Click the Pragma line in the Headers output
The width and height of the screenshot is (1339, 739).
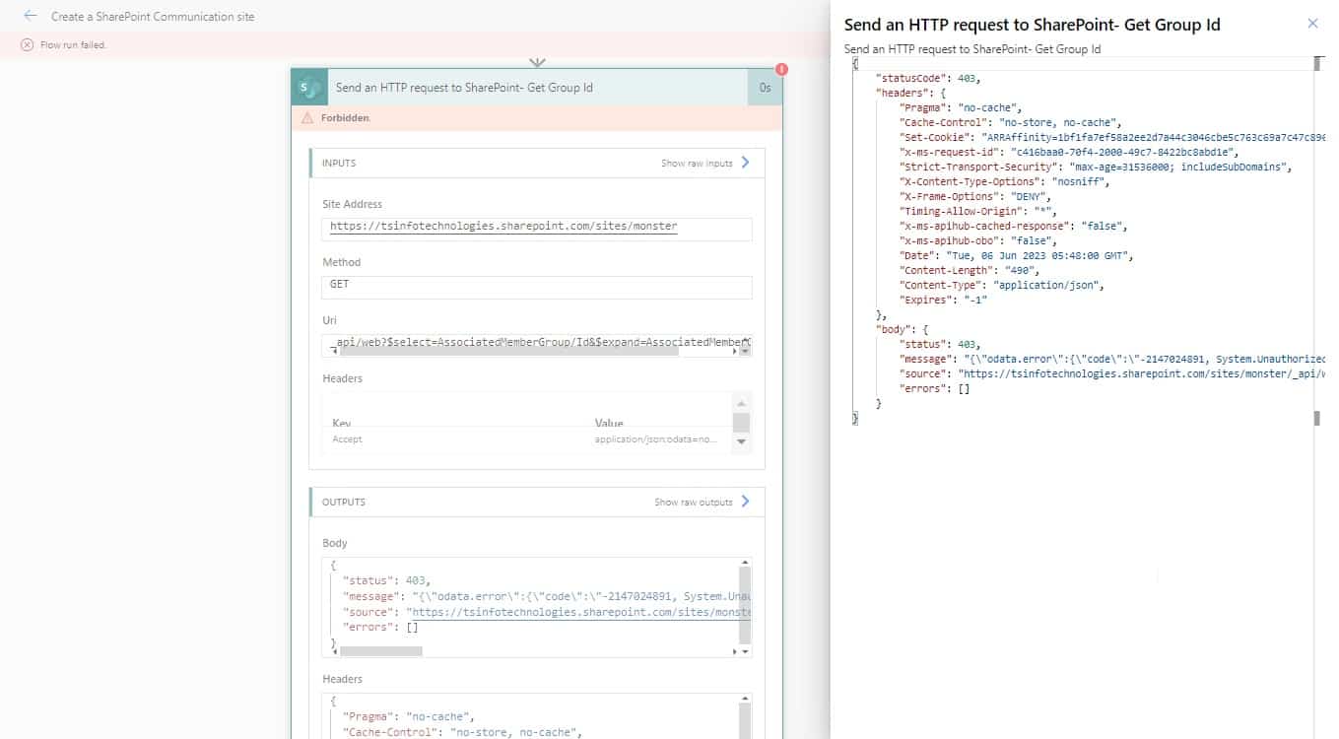[408, 716]
